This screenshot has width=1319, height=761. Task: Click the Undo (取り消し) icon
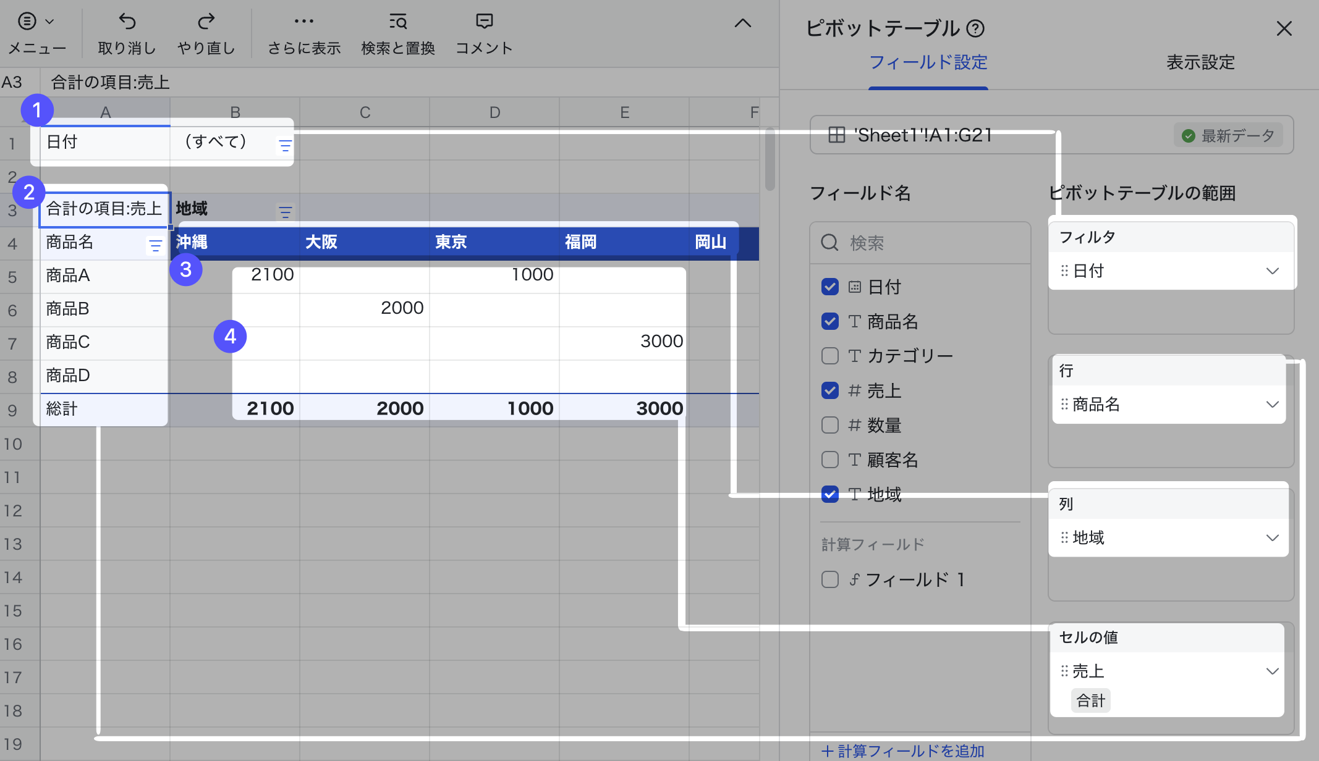[x=127, y=22]
